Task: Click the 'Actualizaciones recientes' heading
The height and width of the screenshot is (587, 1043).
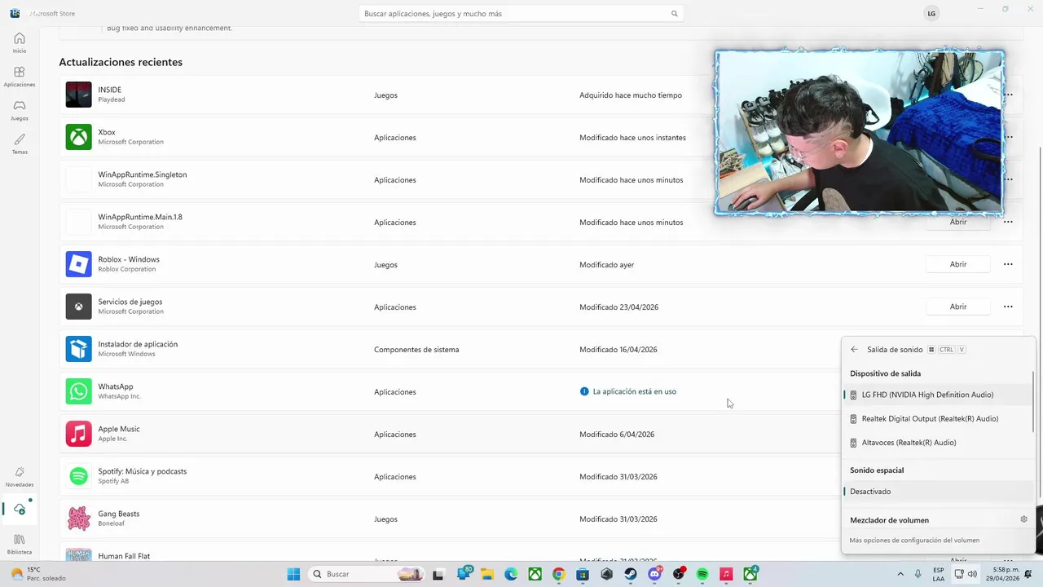Action: click(x=121, y=62)
